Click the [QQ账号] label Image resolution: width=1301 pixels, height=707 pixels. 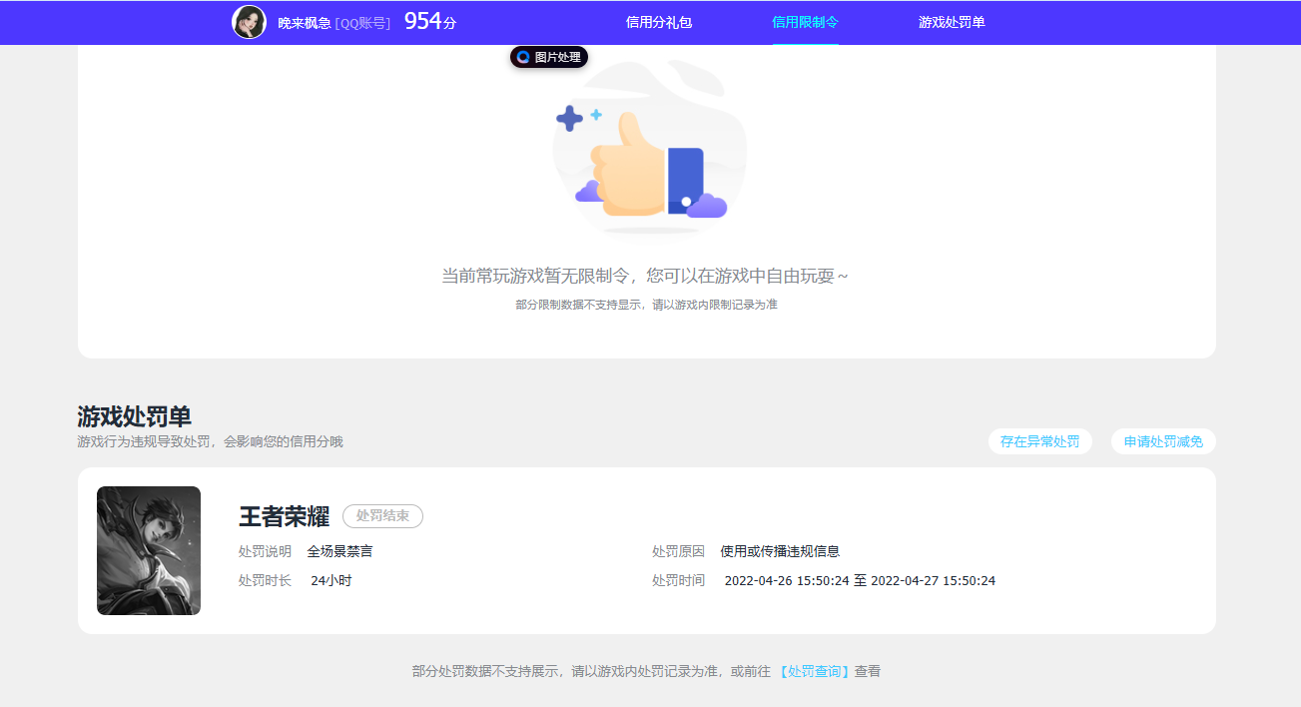coord(362,23)
